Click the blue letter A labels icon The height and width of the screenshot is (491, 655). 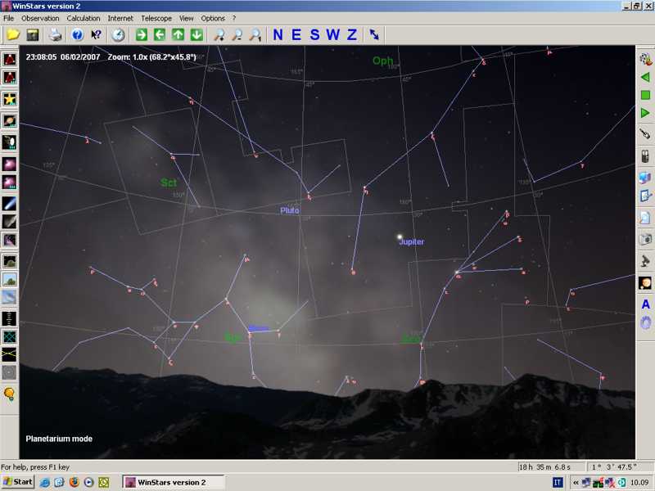pos(645,304)
